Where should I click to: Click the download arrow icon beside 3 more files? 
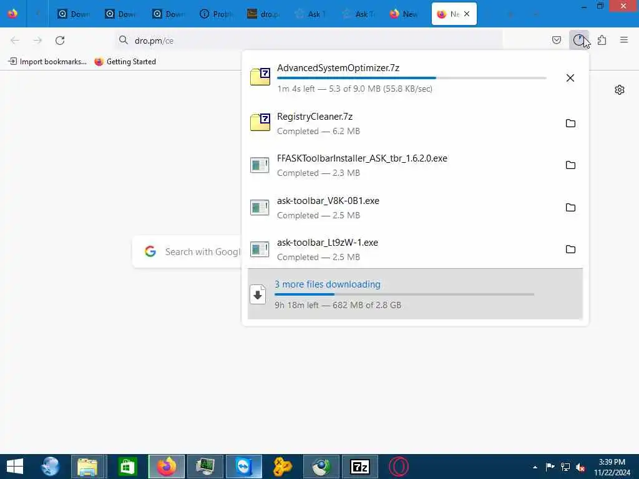tap(258, 294)
